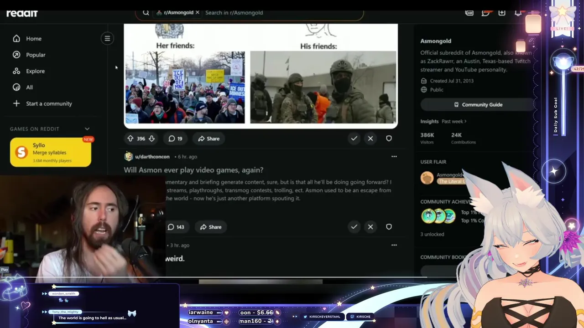Open the Community Guide button
Viewport: 584px width, 328px height.
tap(477, 104)
